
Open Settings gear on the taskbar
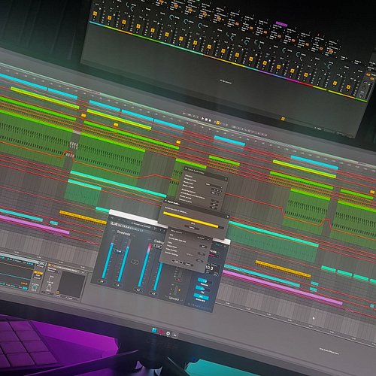pyautogui.click(x=168, y=334)
